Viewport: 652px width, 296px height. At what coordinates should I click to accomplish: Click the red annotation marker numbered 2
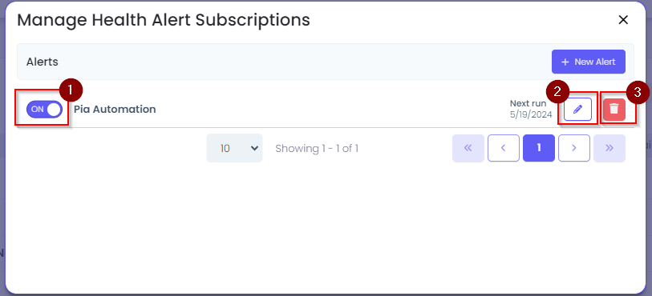pyautogui.click(x=557, y=92)
